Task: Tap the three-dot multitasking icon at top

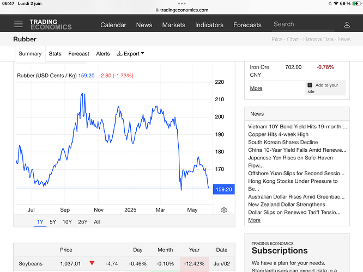Action: point(181,3)
